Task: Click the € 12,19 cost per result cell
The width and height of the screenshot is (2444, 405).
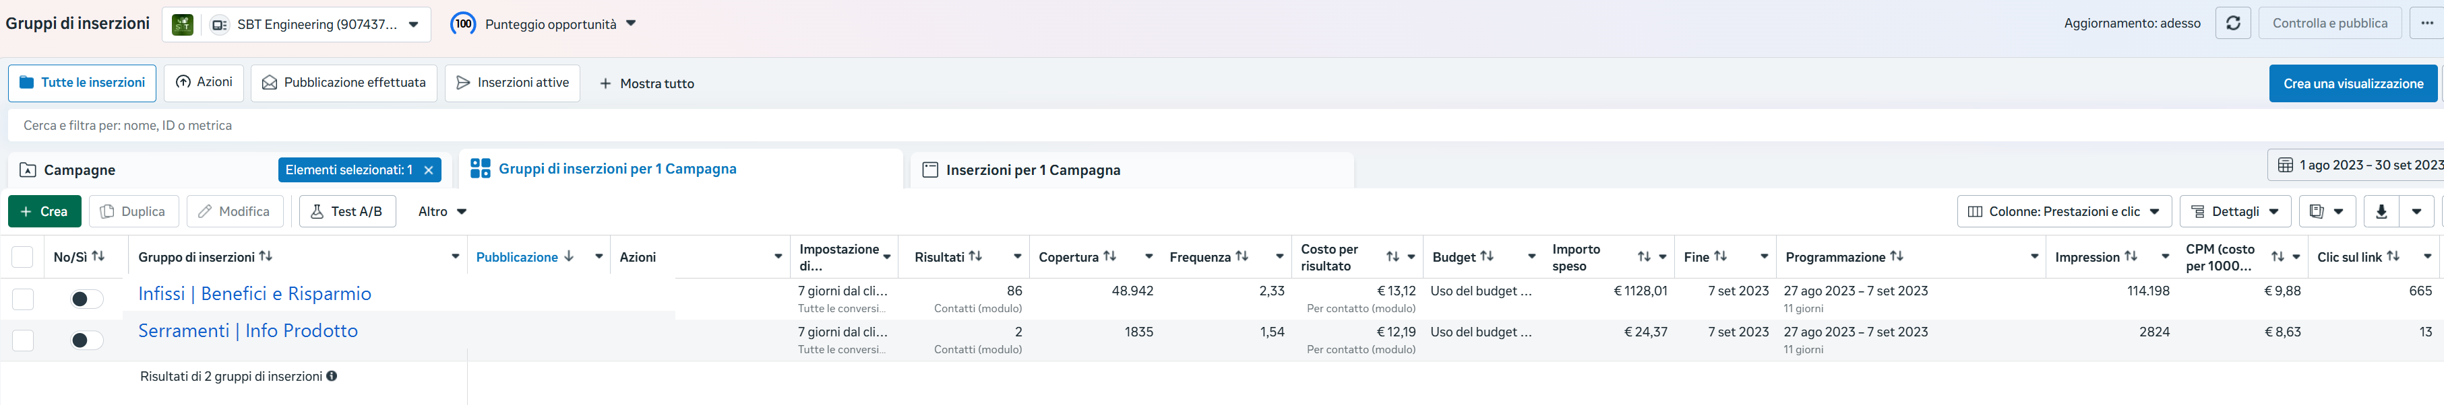Action: pyautogui.click(x=1396, y=332)
